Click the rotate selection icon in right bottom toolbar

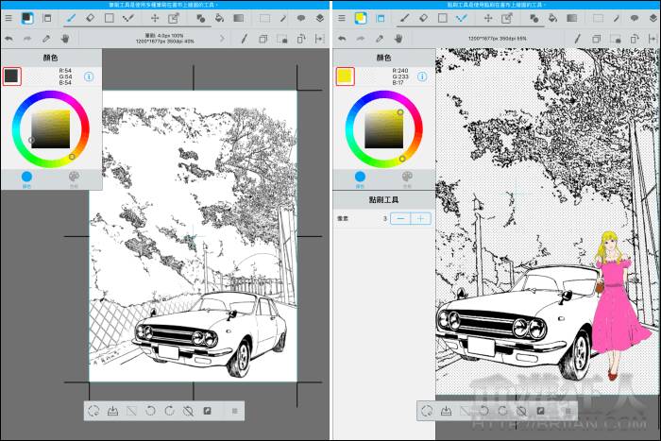(x=427, y=411)
